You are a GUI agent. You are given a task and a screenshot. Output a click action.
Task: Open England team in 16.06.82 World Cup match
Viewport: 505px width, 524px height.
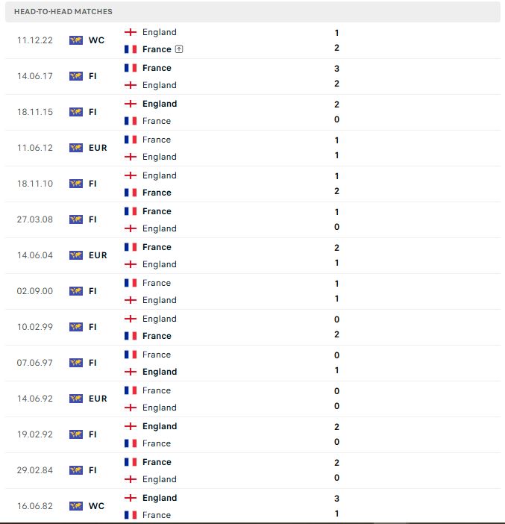[x=160, y=498]
